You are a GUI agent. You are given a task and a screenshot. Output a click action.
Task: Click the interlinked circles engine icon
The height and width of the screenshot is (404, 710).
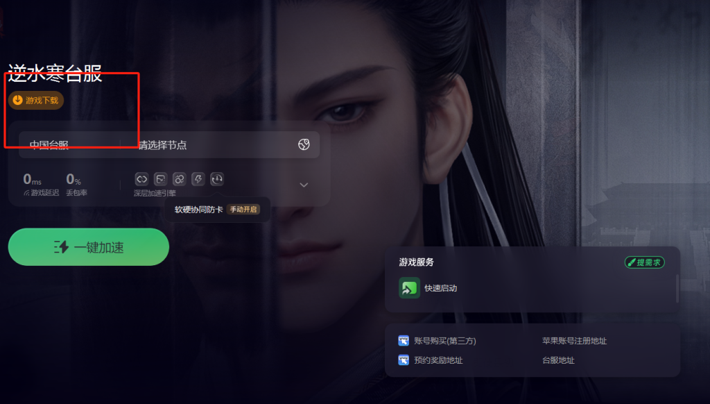tap(180, 179)
